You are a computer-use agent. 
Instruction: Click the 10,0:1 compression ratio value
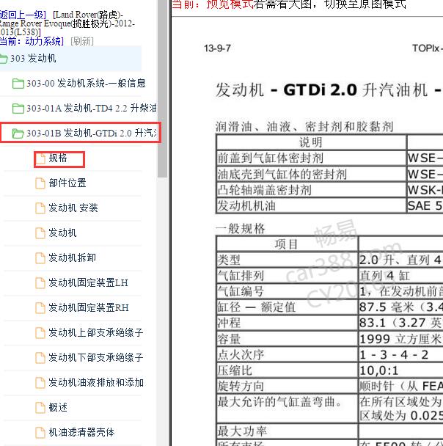(x=379, y=370)
